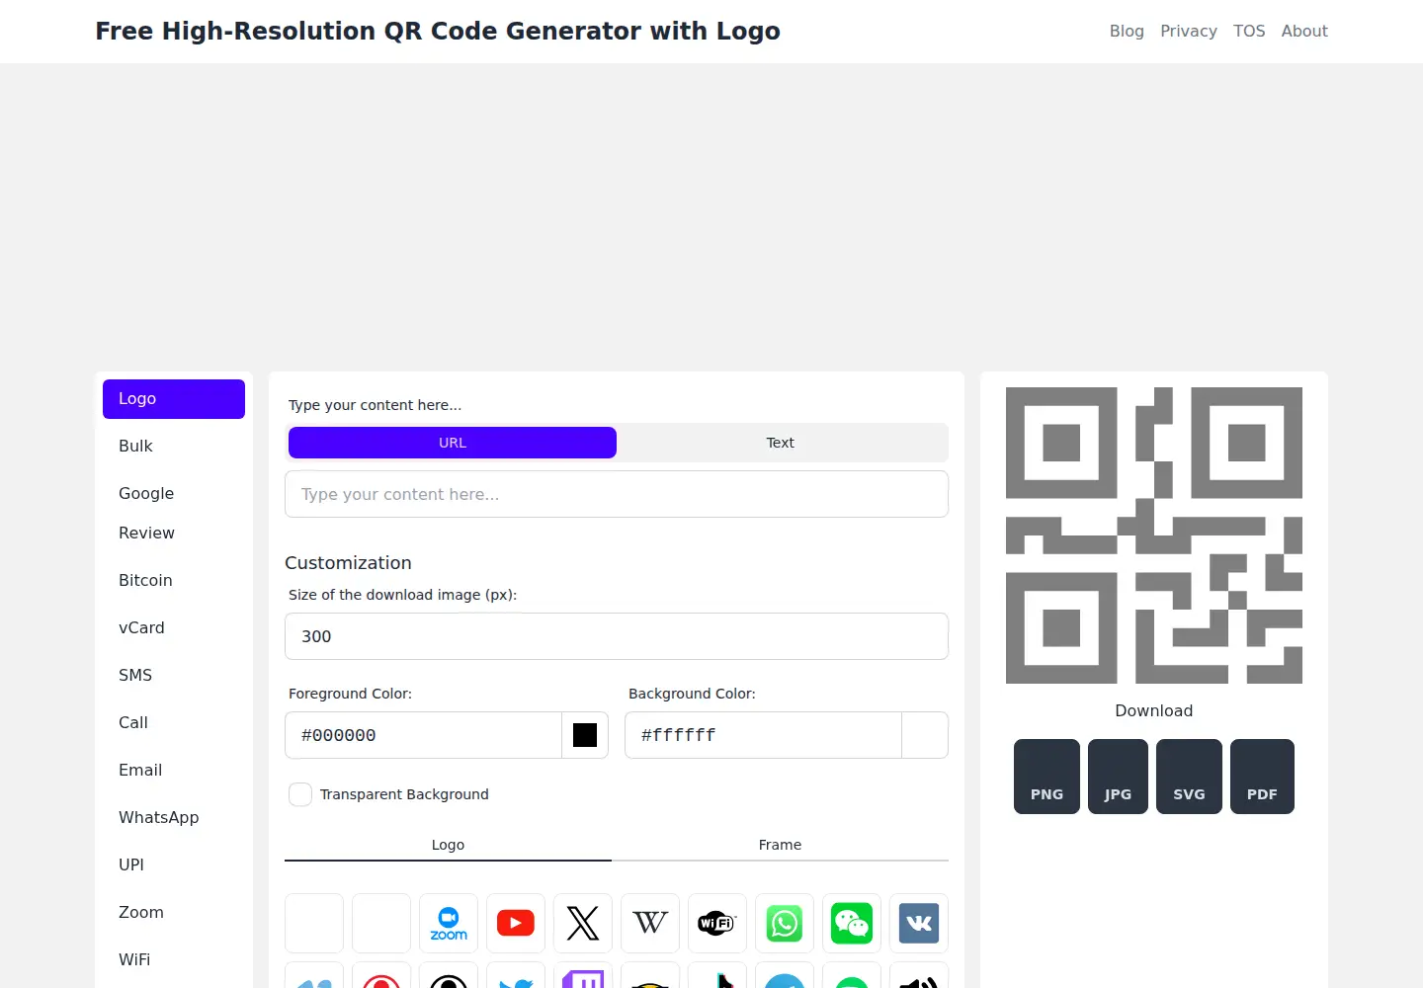Choose the Zoom logo icon
1423x988 pixels.
tap(449, 923)
